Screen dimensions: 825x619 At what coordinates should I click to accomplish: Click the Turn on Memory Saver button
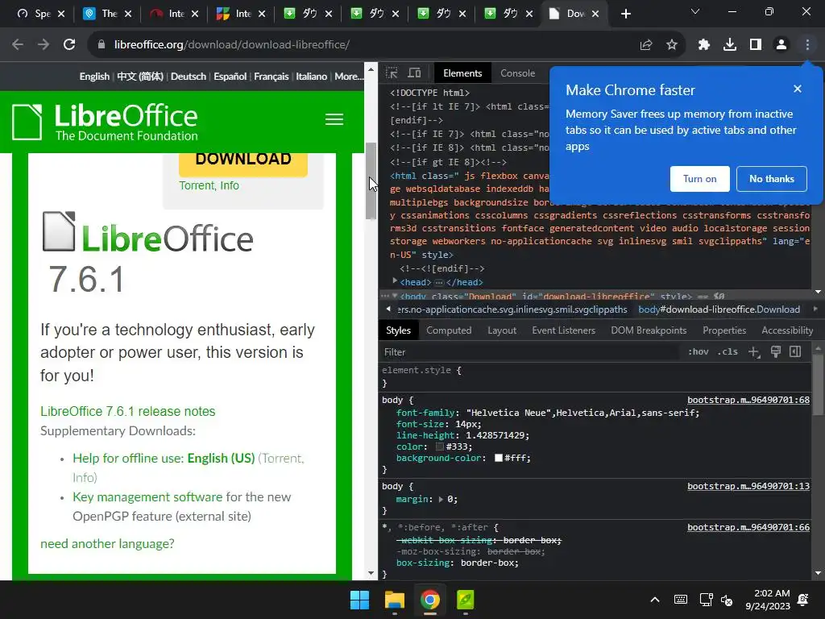700,179
